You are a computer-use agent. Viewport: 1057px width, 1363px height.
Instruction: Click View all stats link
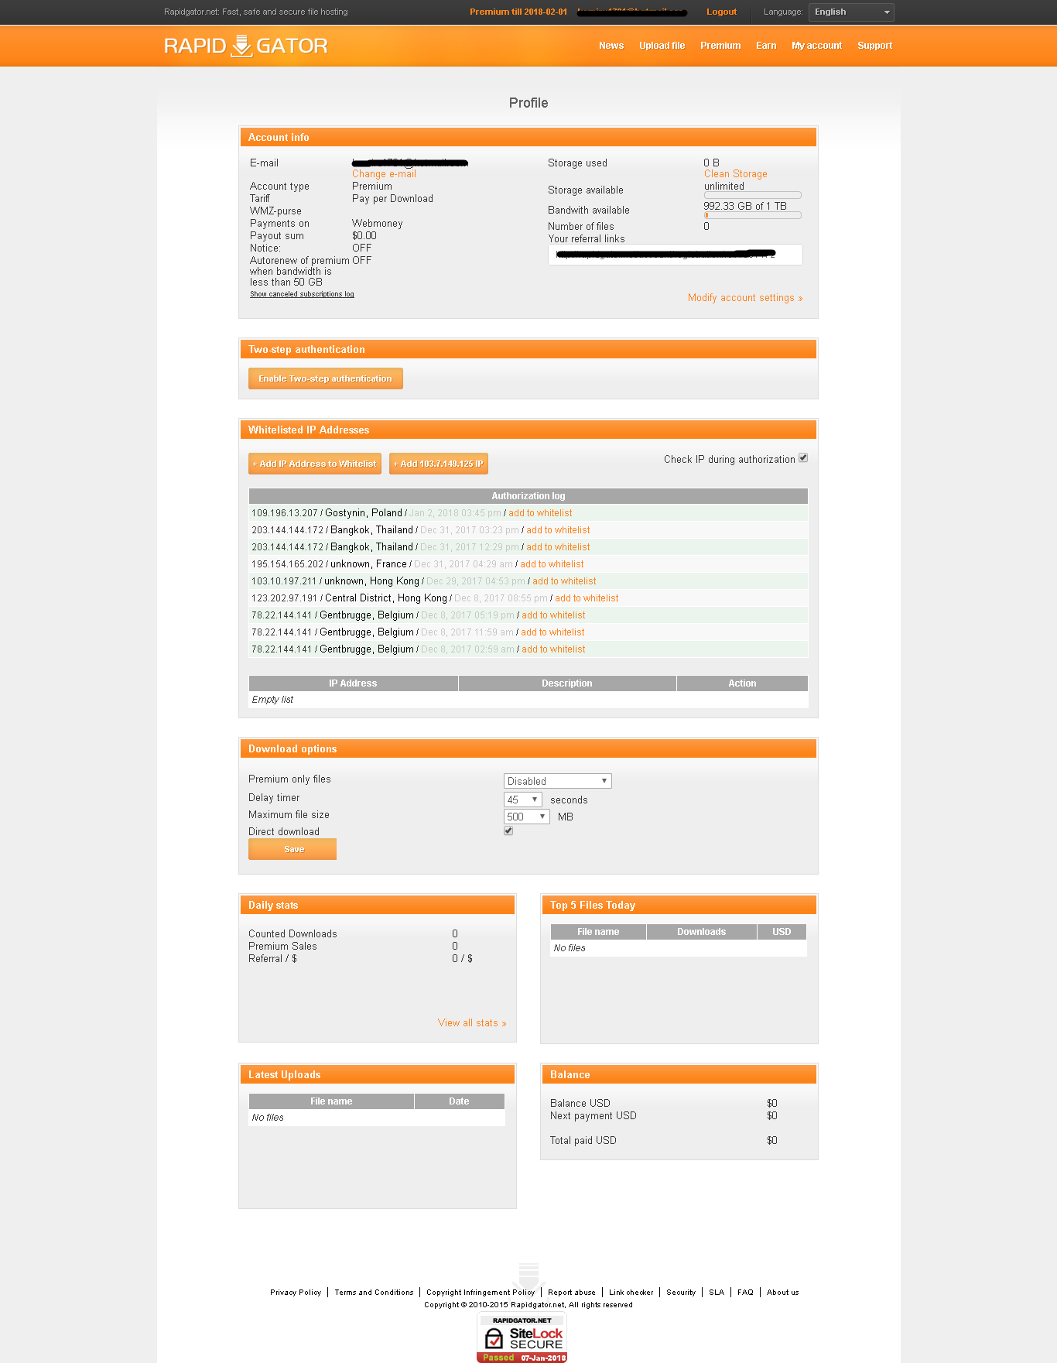click(472, 1023)
